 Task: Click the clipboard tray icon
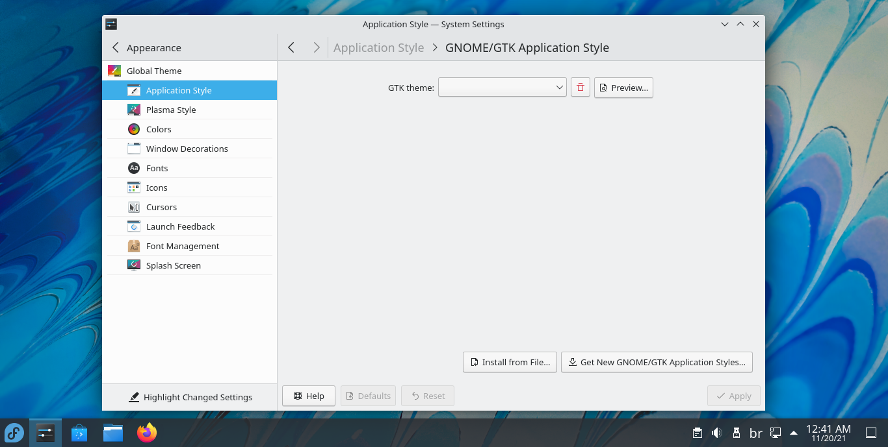(x=697, y=433)
